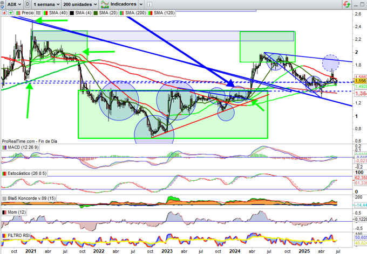Click the Koncorde 200 scale value

tap(358, 197)
